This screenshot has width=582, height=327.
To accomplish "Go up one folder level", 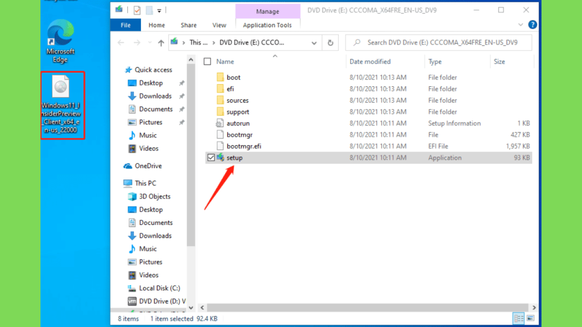I will (x=161, y=43).
